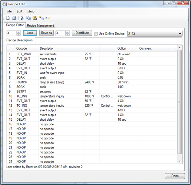Open the Edit menu
The height and width of the screenshot is (185, 191).
[x=19, y=11]
